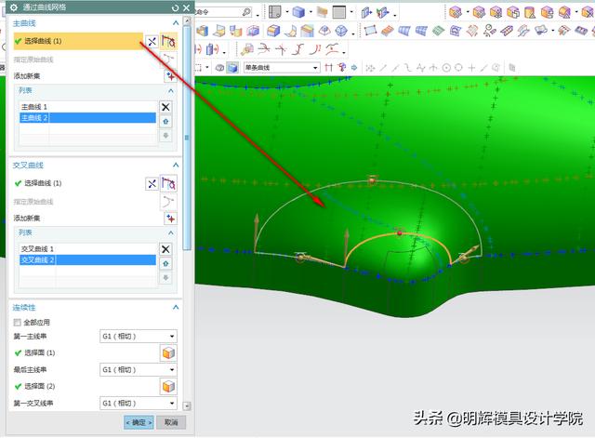Select 交叉曲线 2 in list
Viewport: 595px width, 438px height.
(x=87, y=260)
